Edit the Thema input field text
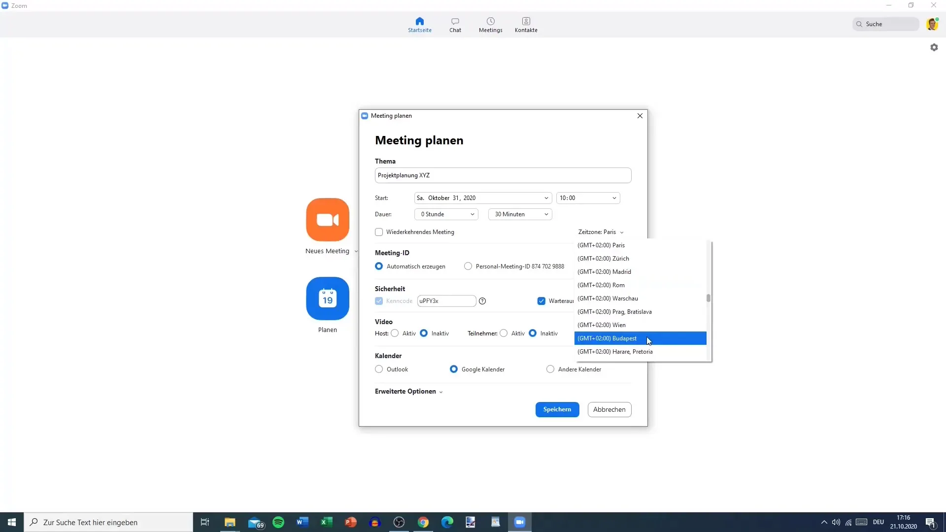The width and height of the screenshot is (946, 532). [x=504, y=175]
